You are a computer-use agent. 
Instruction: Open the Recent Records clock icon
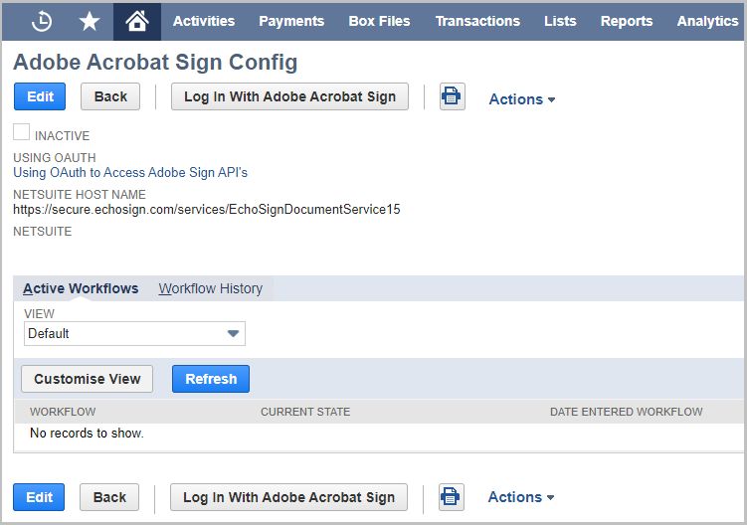tap(42, 22)
